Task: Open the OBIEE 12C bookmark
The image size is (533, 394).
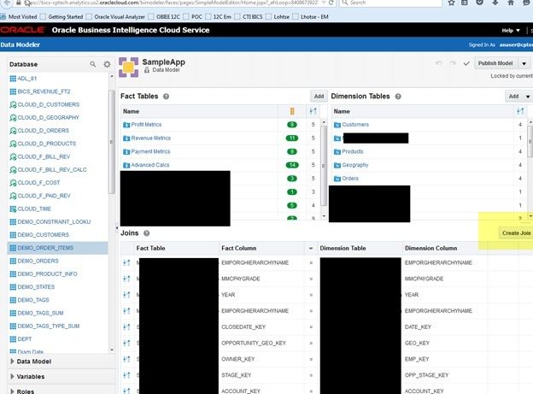Action: coord(164,17)
